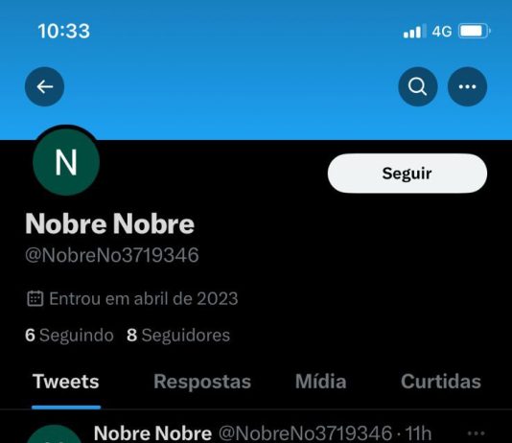Screen dimensions: 512x443
Task: Switch to the Respostas tab
Action: pos(202,382)
